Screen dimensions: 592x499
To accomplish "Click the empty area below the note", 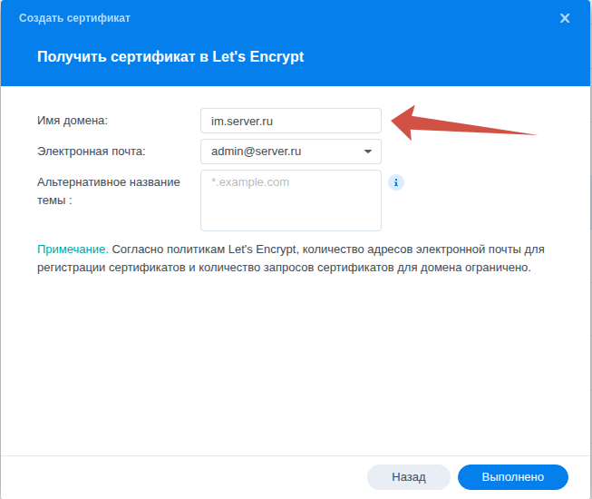I will 296,363.
